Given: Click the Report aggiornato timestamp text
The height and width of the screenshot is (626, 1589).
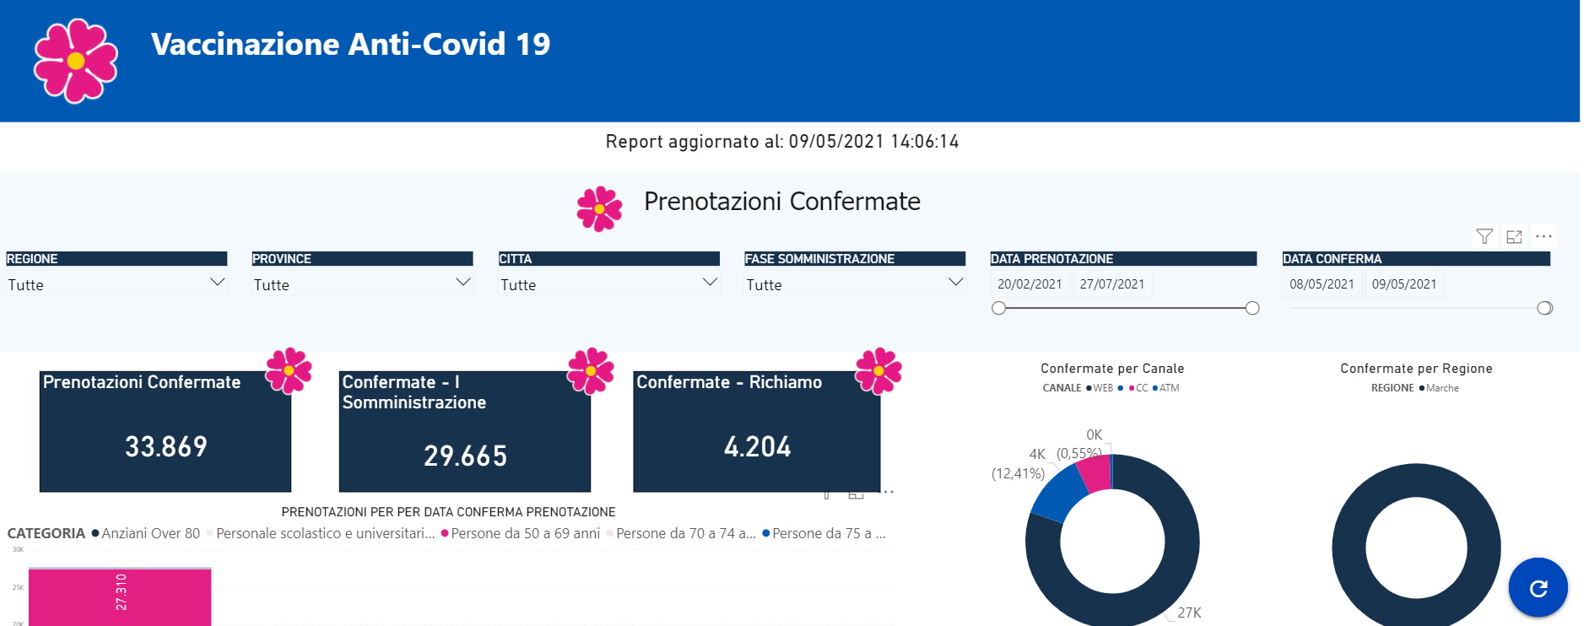Looking at the screenshot, I should coord(782,142).
